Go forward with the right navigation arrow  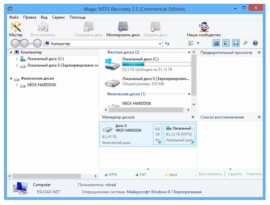(24, 43)
